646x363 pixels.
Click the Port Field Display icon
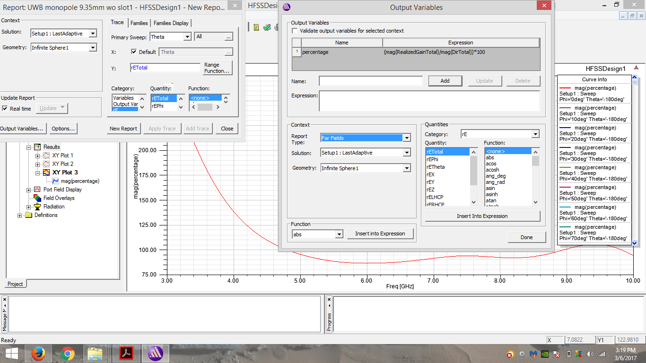38,190
